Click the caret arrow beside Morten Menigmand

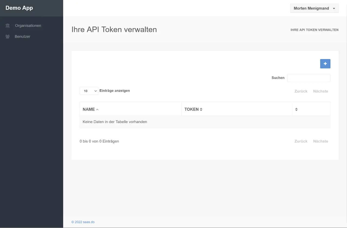(334, 9)
